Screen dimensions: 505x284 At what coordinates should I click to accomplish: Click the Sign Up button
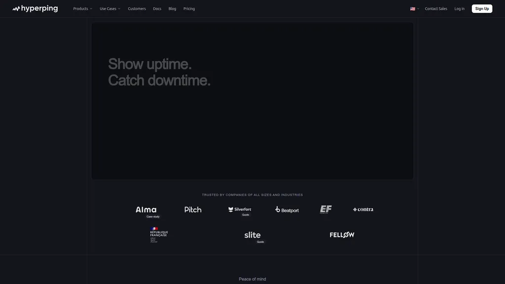click(x=482, y=9)
